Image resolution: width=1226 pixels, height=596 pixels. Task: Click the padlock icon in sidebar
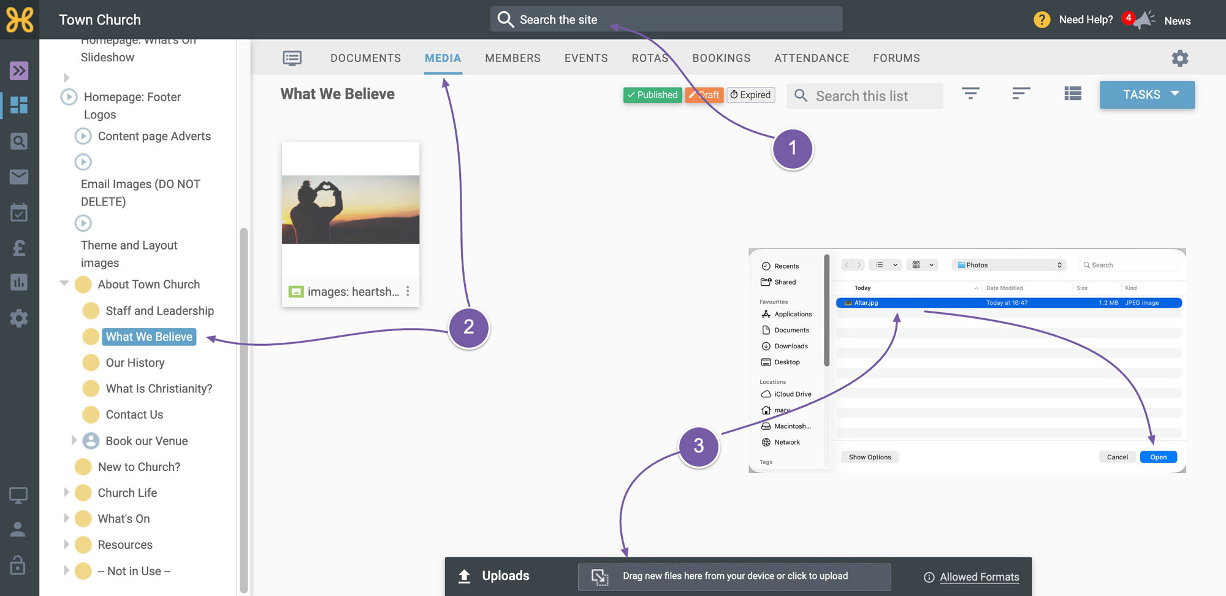point(18,565)
